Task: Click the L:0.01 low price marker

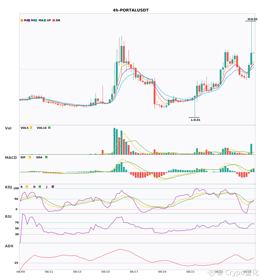Action: 196,120
